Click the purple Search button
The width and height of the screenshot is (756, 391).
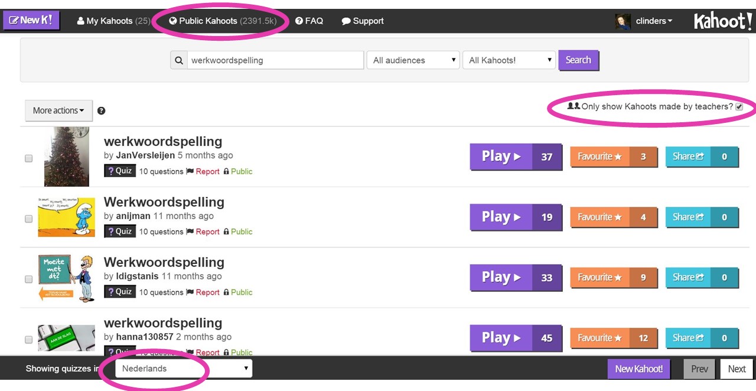pos(578,60)
